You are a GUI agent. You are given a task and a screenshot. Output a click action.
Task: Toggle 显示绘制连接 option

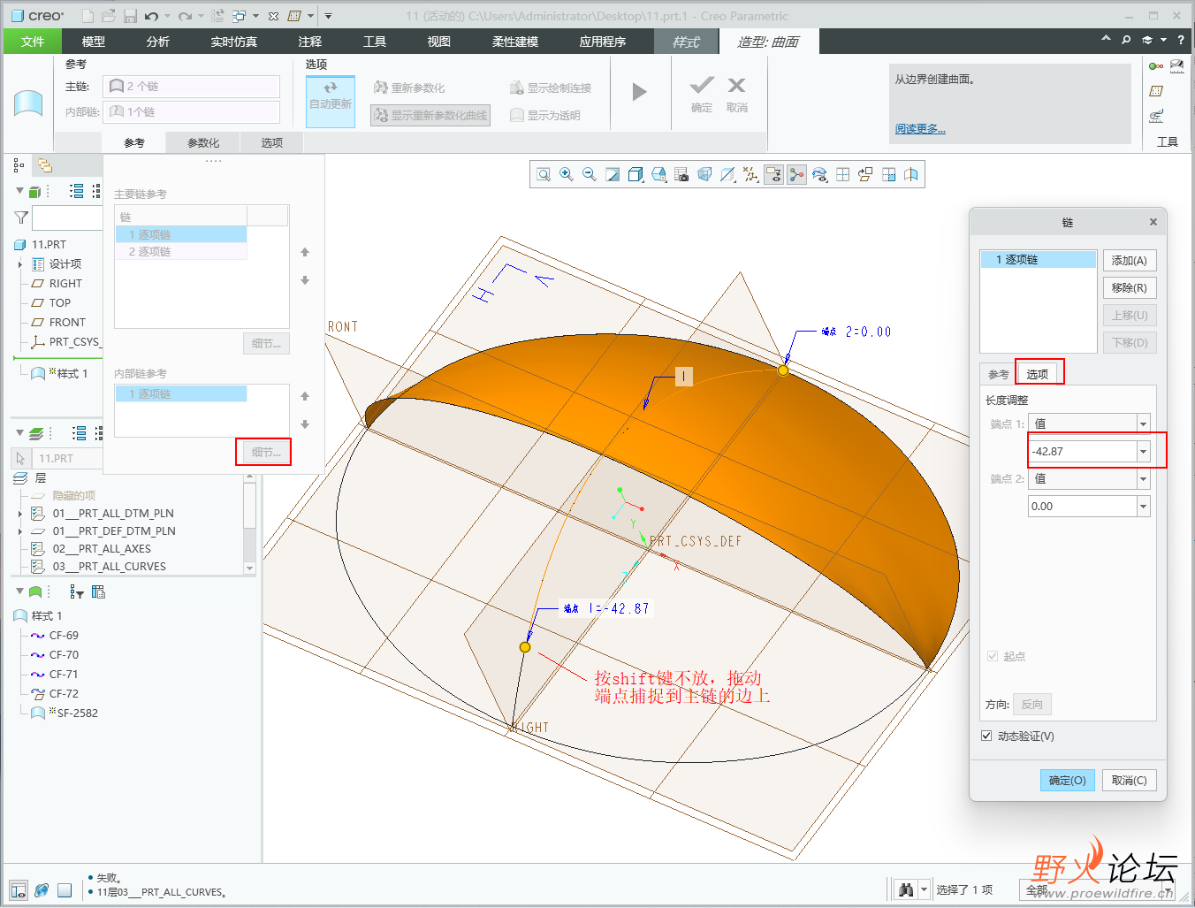pos(551,88)
